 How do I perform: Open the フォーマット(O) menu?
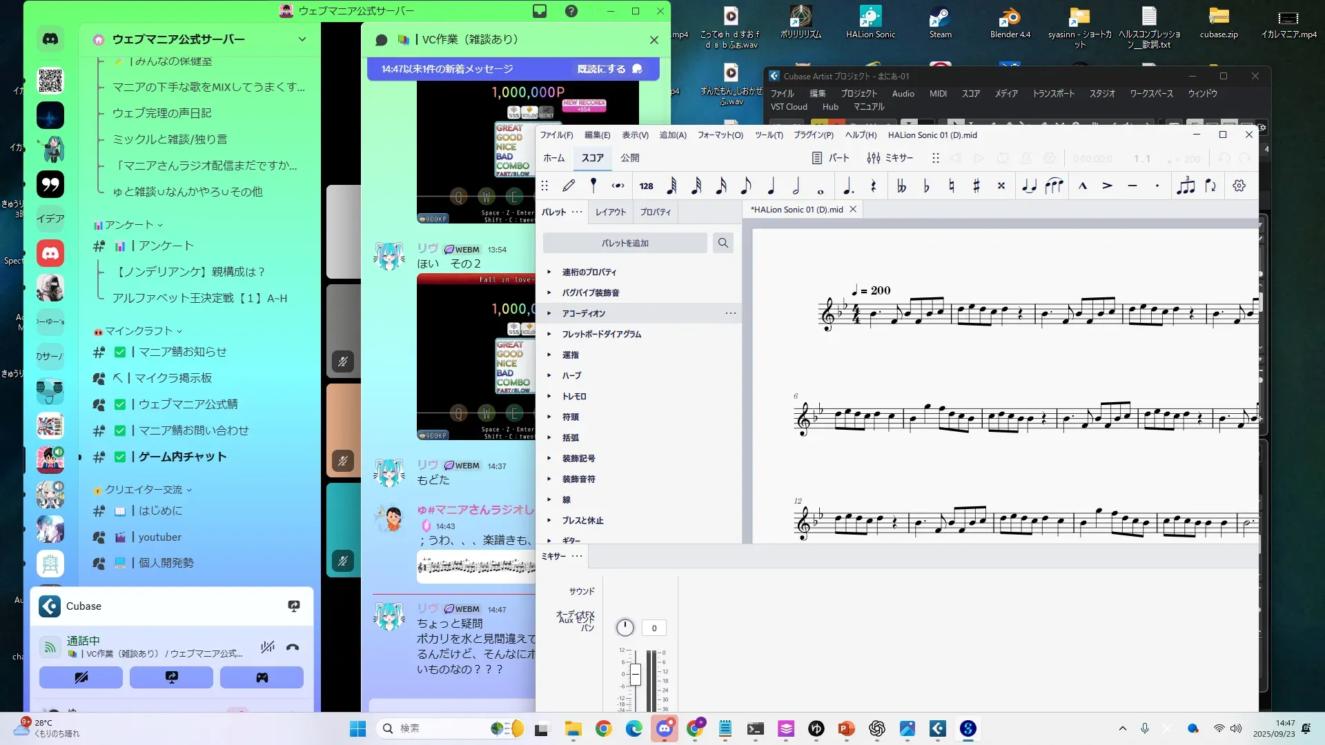[x=720, y=135]
